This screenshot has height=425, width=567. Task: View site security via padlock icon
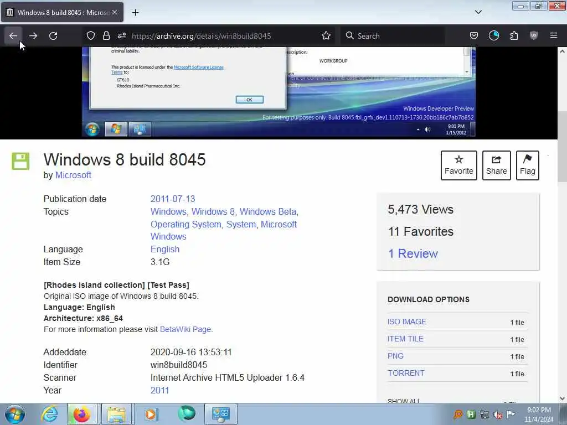coord(106,35)
